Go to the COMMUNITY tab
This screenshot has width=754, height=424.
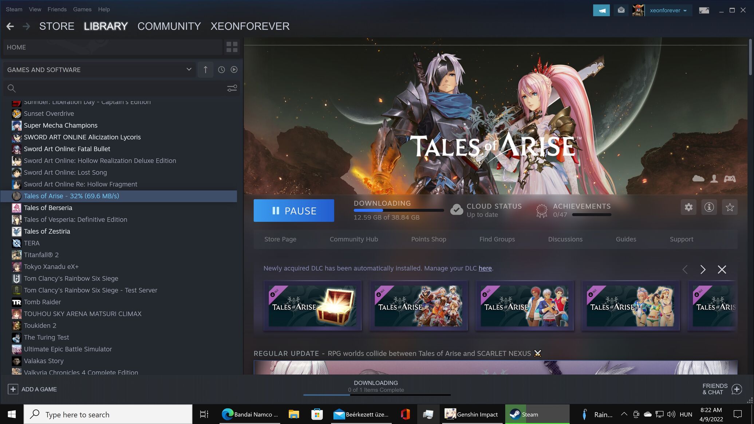(169, 26)
